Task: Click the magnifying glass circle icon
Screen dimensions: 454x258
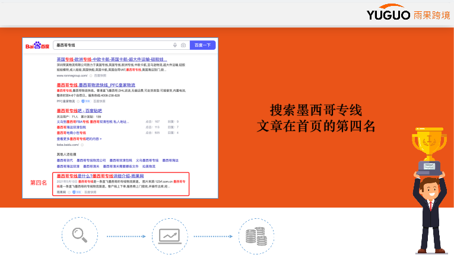Action: pos(80,235)
